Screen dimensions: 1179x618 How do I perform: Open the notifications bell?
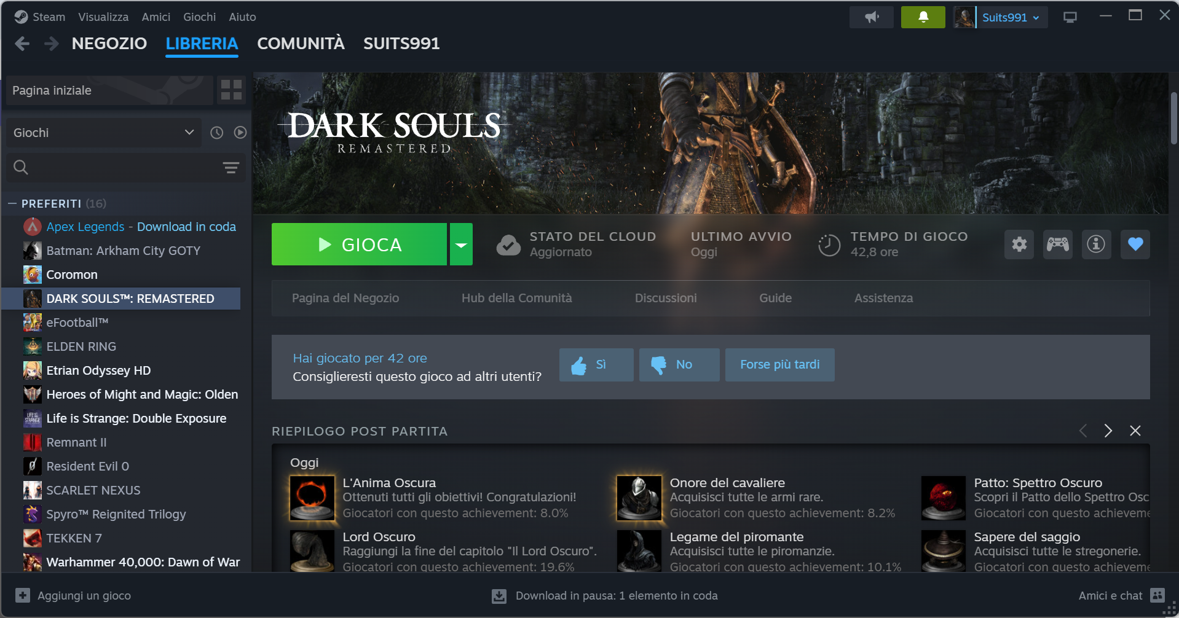[x=923, y=17]
